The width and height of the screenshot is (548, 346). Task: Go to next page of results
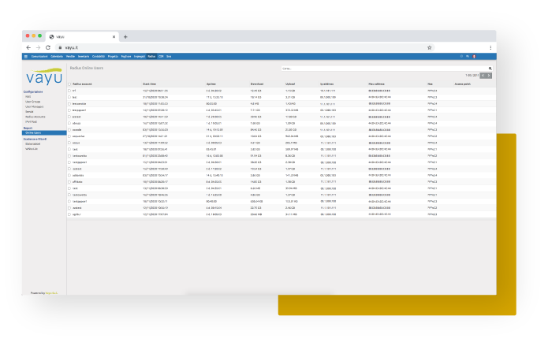[x=489, y=76]
